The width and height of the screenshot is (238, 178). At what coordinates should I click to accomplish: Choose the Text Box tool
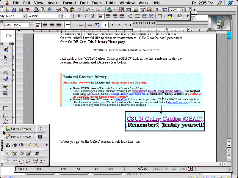click(x=6, y=72)
